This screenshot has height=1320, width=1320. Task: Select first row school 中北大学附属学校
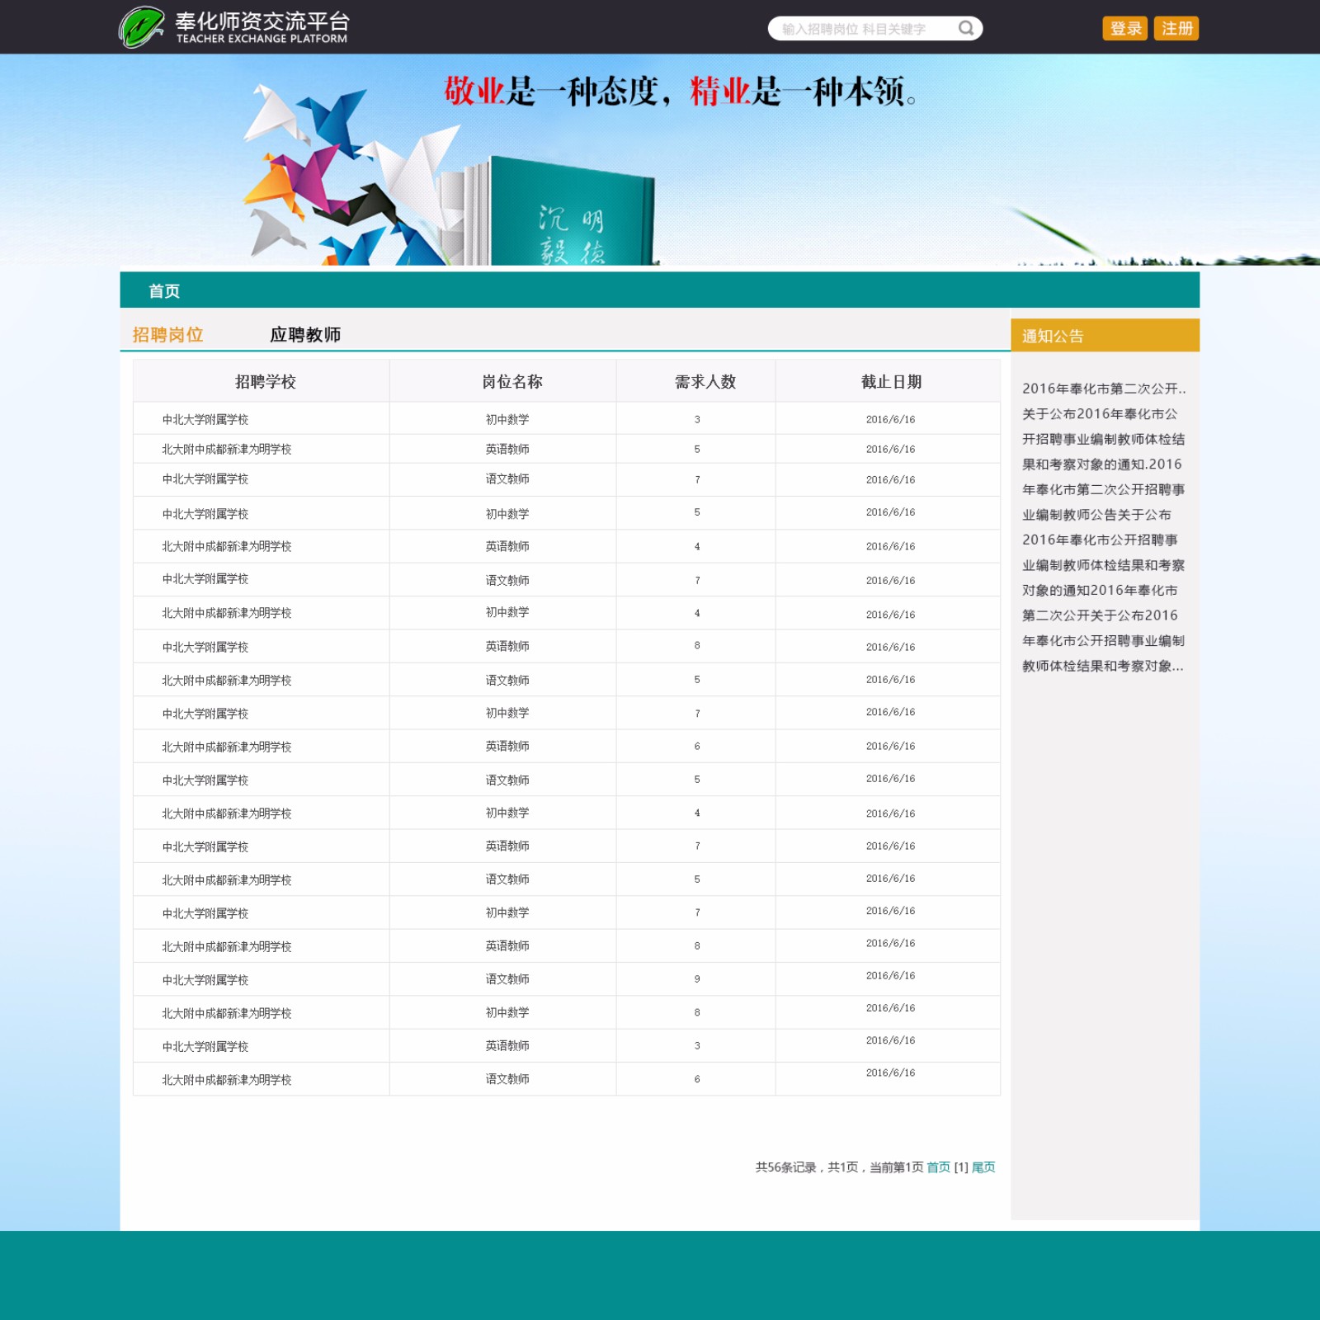pos(205,420)
